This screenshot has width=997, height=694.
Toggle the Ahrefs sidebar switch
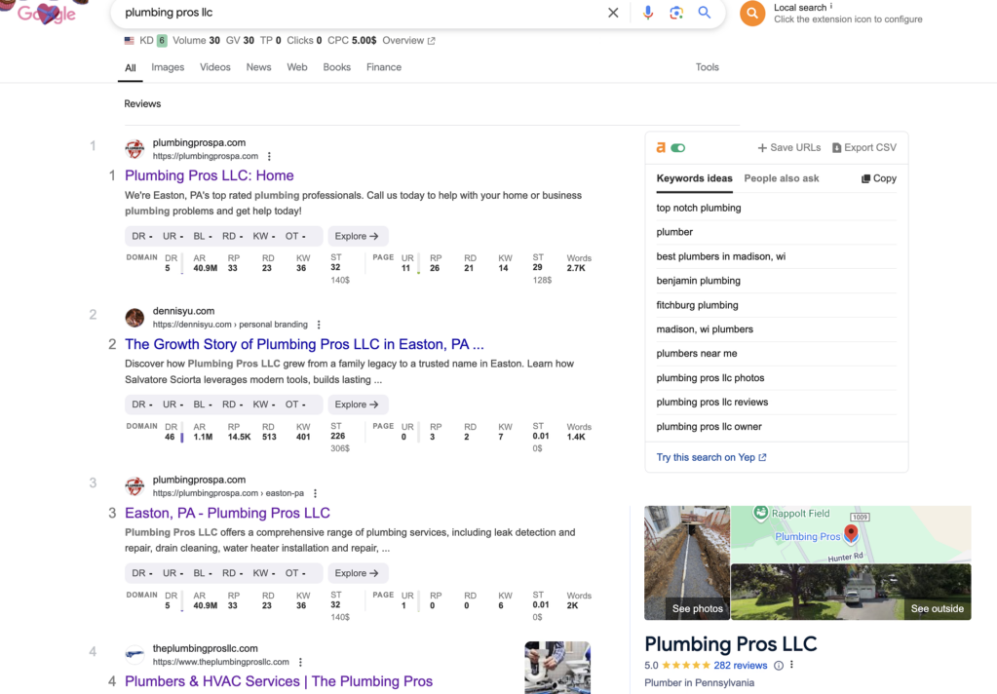pos(677,148)
